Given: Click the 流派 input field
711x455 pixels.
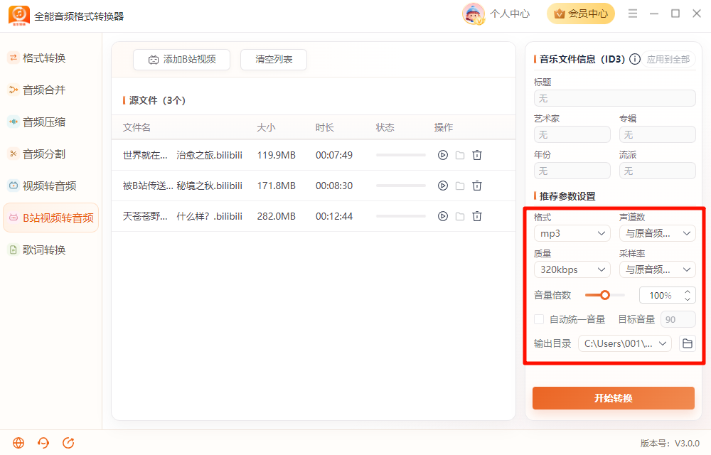Looking at the screenshot, I should 658,171.
